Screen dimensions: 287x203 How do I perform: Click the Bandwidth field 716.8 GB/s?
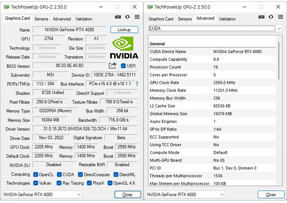[x=118, y=120]
